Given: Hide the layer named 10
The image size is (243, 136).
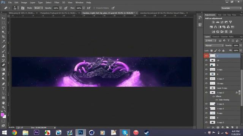Looking at the screenshot, I should click(206, 60).
